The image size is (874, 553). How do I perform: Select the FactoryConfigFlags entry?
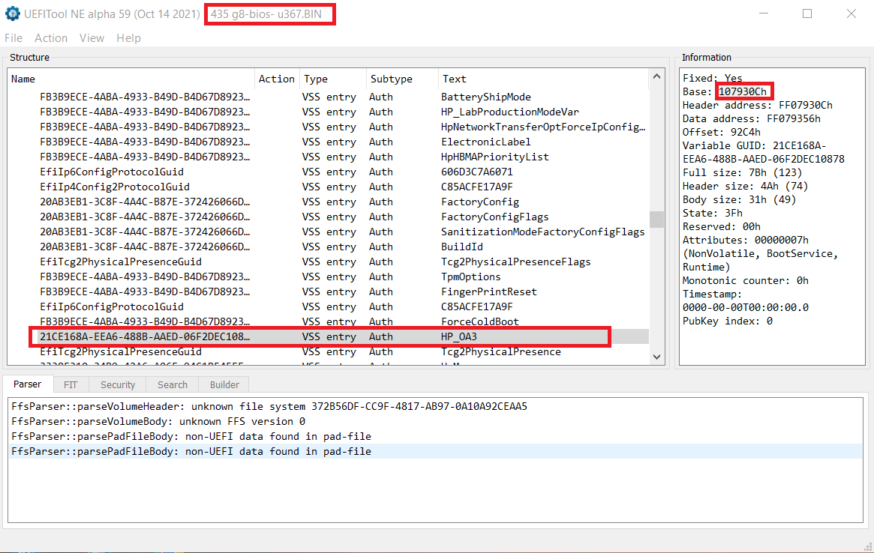(328, 217)
